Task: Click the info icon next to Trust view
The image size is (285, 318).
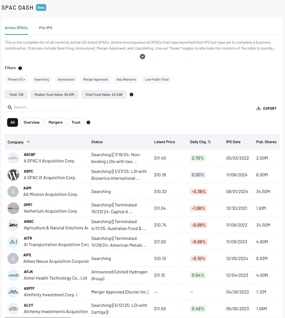Action: 88,122
